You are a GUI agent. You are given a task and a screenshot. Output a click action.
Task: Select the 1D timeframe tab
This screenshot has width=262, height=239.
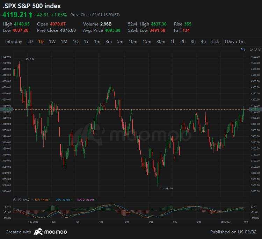tap(41, 42)
